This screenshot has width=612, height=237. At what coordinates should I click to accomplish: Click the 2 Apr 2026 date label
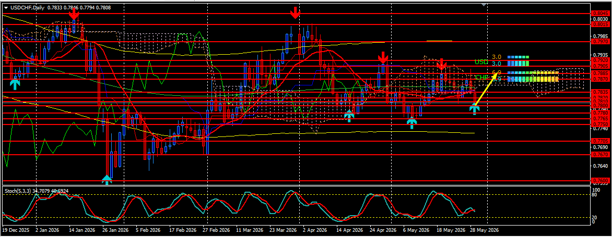[315, 230]
